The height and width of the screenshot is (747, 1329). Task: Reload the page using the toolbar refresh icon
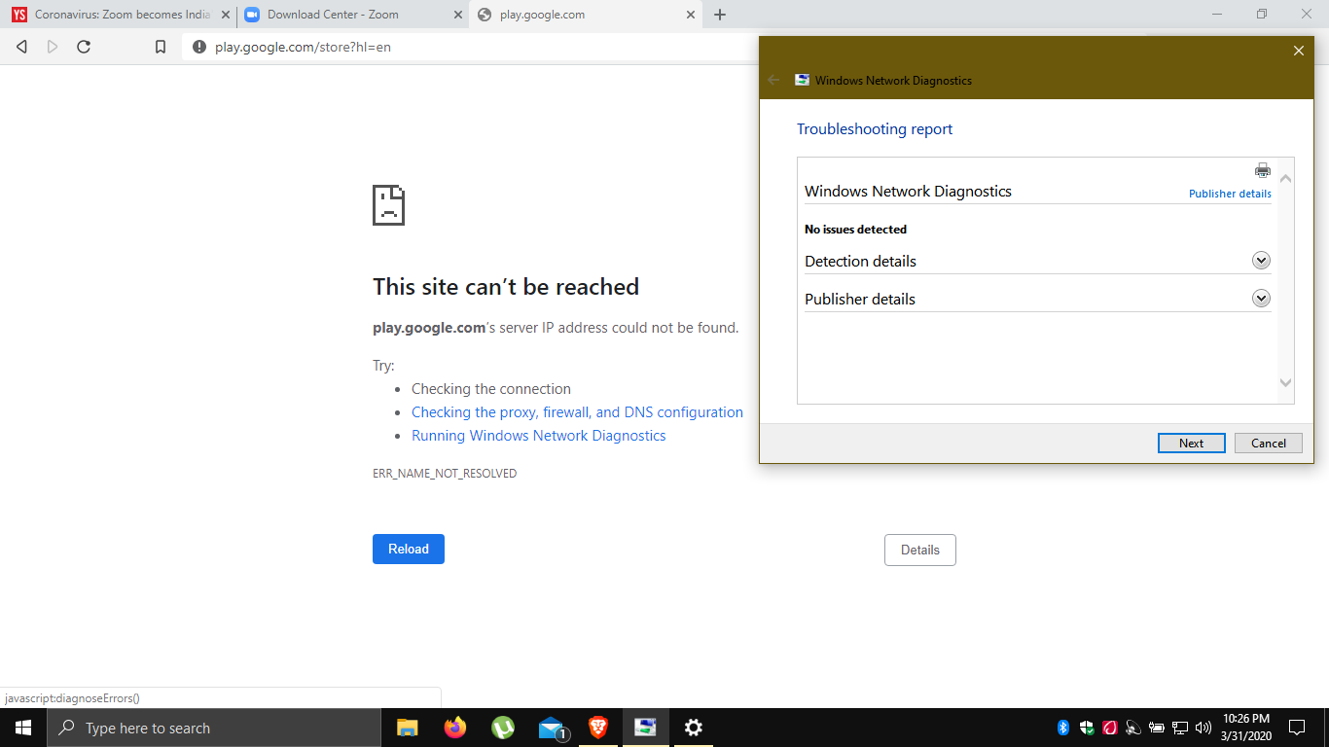coord(84,47)
